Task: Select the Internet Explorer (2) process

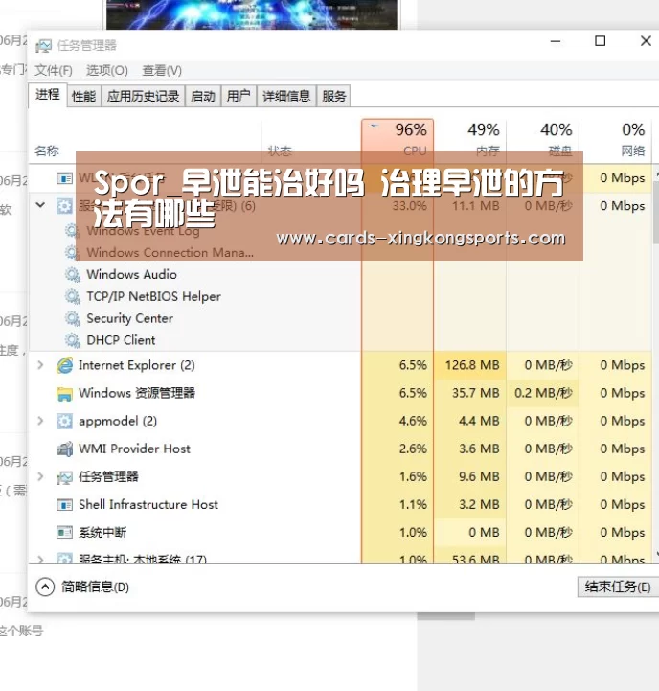Action: click(x=340, y=365)
